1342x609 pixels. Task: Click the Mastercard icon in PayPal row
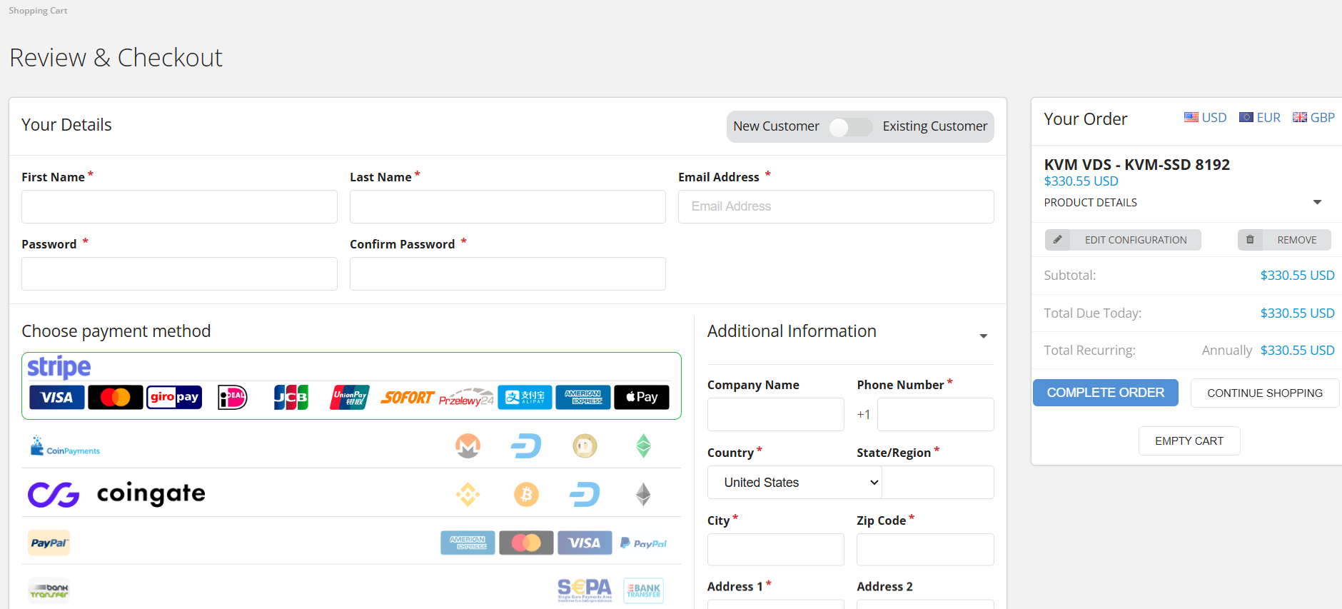[x=526, y=543]
